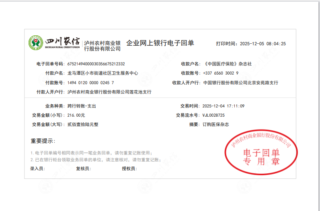320x211 pixels.
Task: Click the Sichuan Rural Credit Union logo
Action: [54, 43]
